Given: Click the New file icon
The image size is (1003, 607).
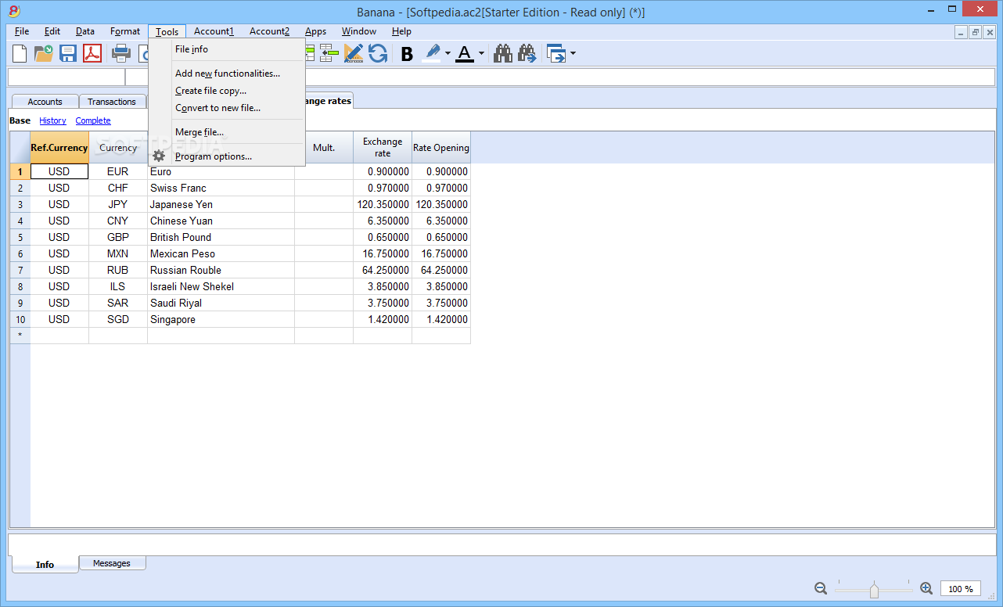Looking at the screenshot, I should click(20, 53).
